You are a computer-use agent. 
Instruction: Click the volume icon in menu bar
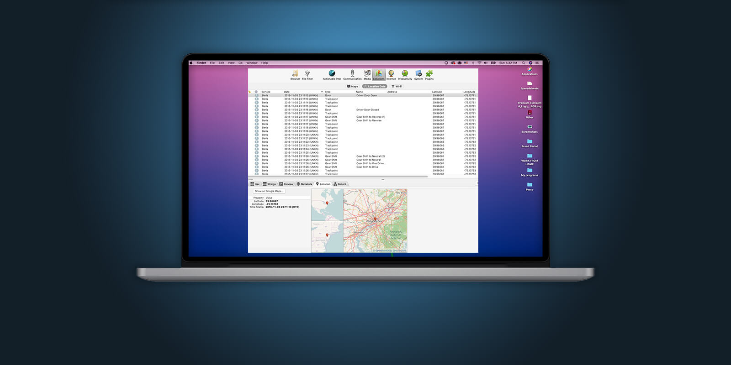click(x=486, y=63)
